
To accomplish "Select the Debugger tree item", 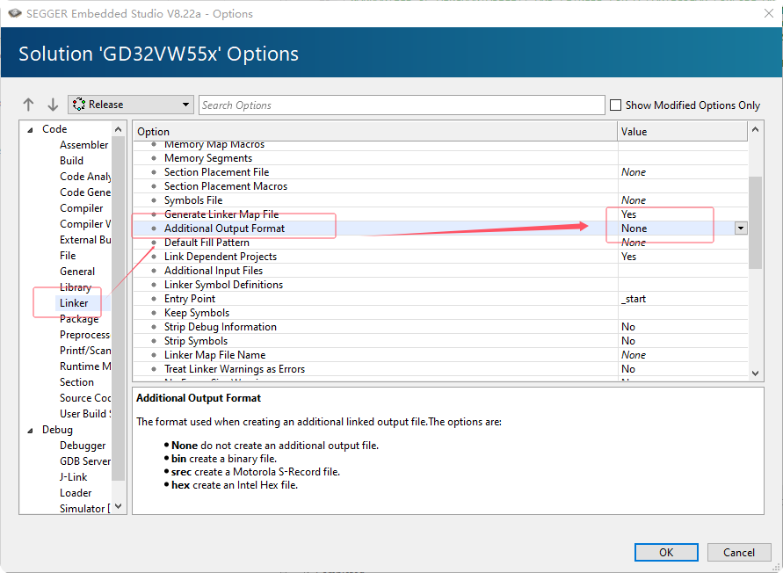I will [x=83, y=446].
